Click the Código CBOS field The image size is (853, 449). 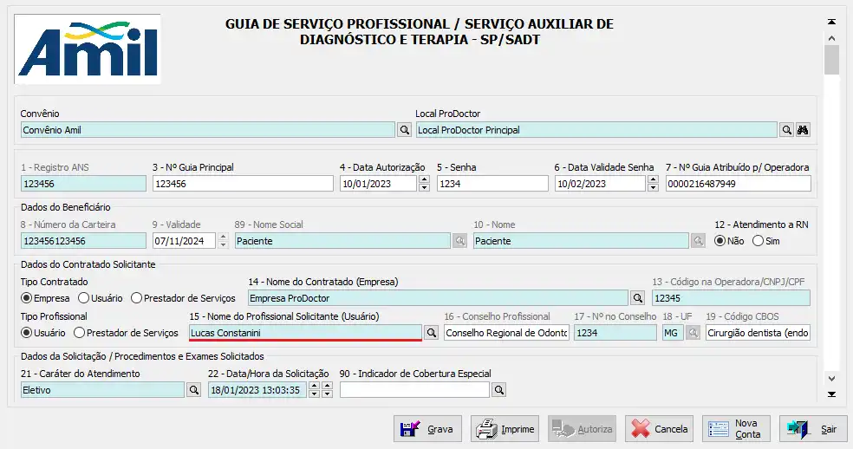click(x=758, y=333)
